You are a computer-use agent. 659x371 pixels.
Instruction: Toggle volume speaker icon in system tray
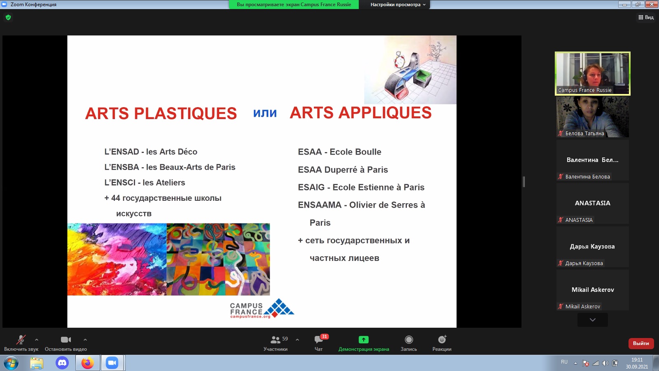pos(605,363)
